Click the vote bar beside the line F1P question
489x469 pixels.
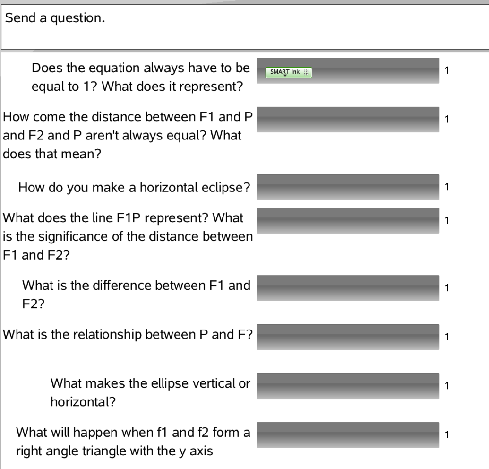coord(348,219)
